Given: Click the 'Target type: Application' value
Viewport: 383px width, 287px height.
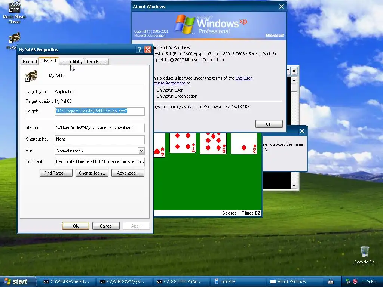Looking at the screenshot, I should click(x=65, y=92).
